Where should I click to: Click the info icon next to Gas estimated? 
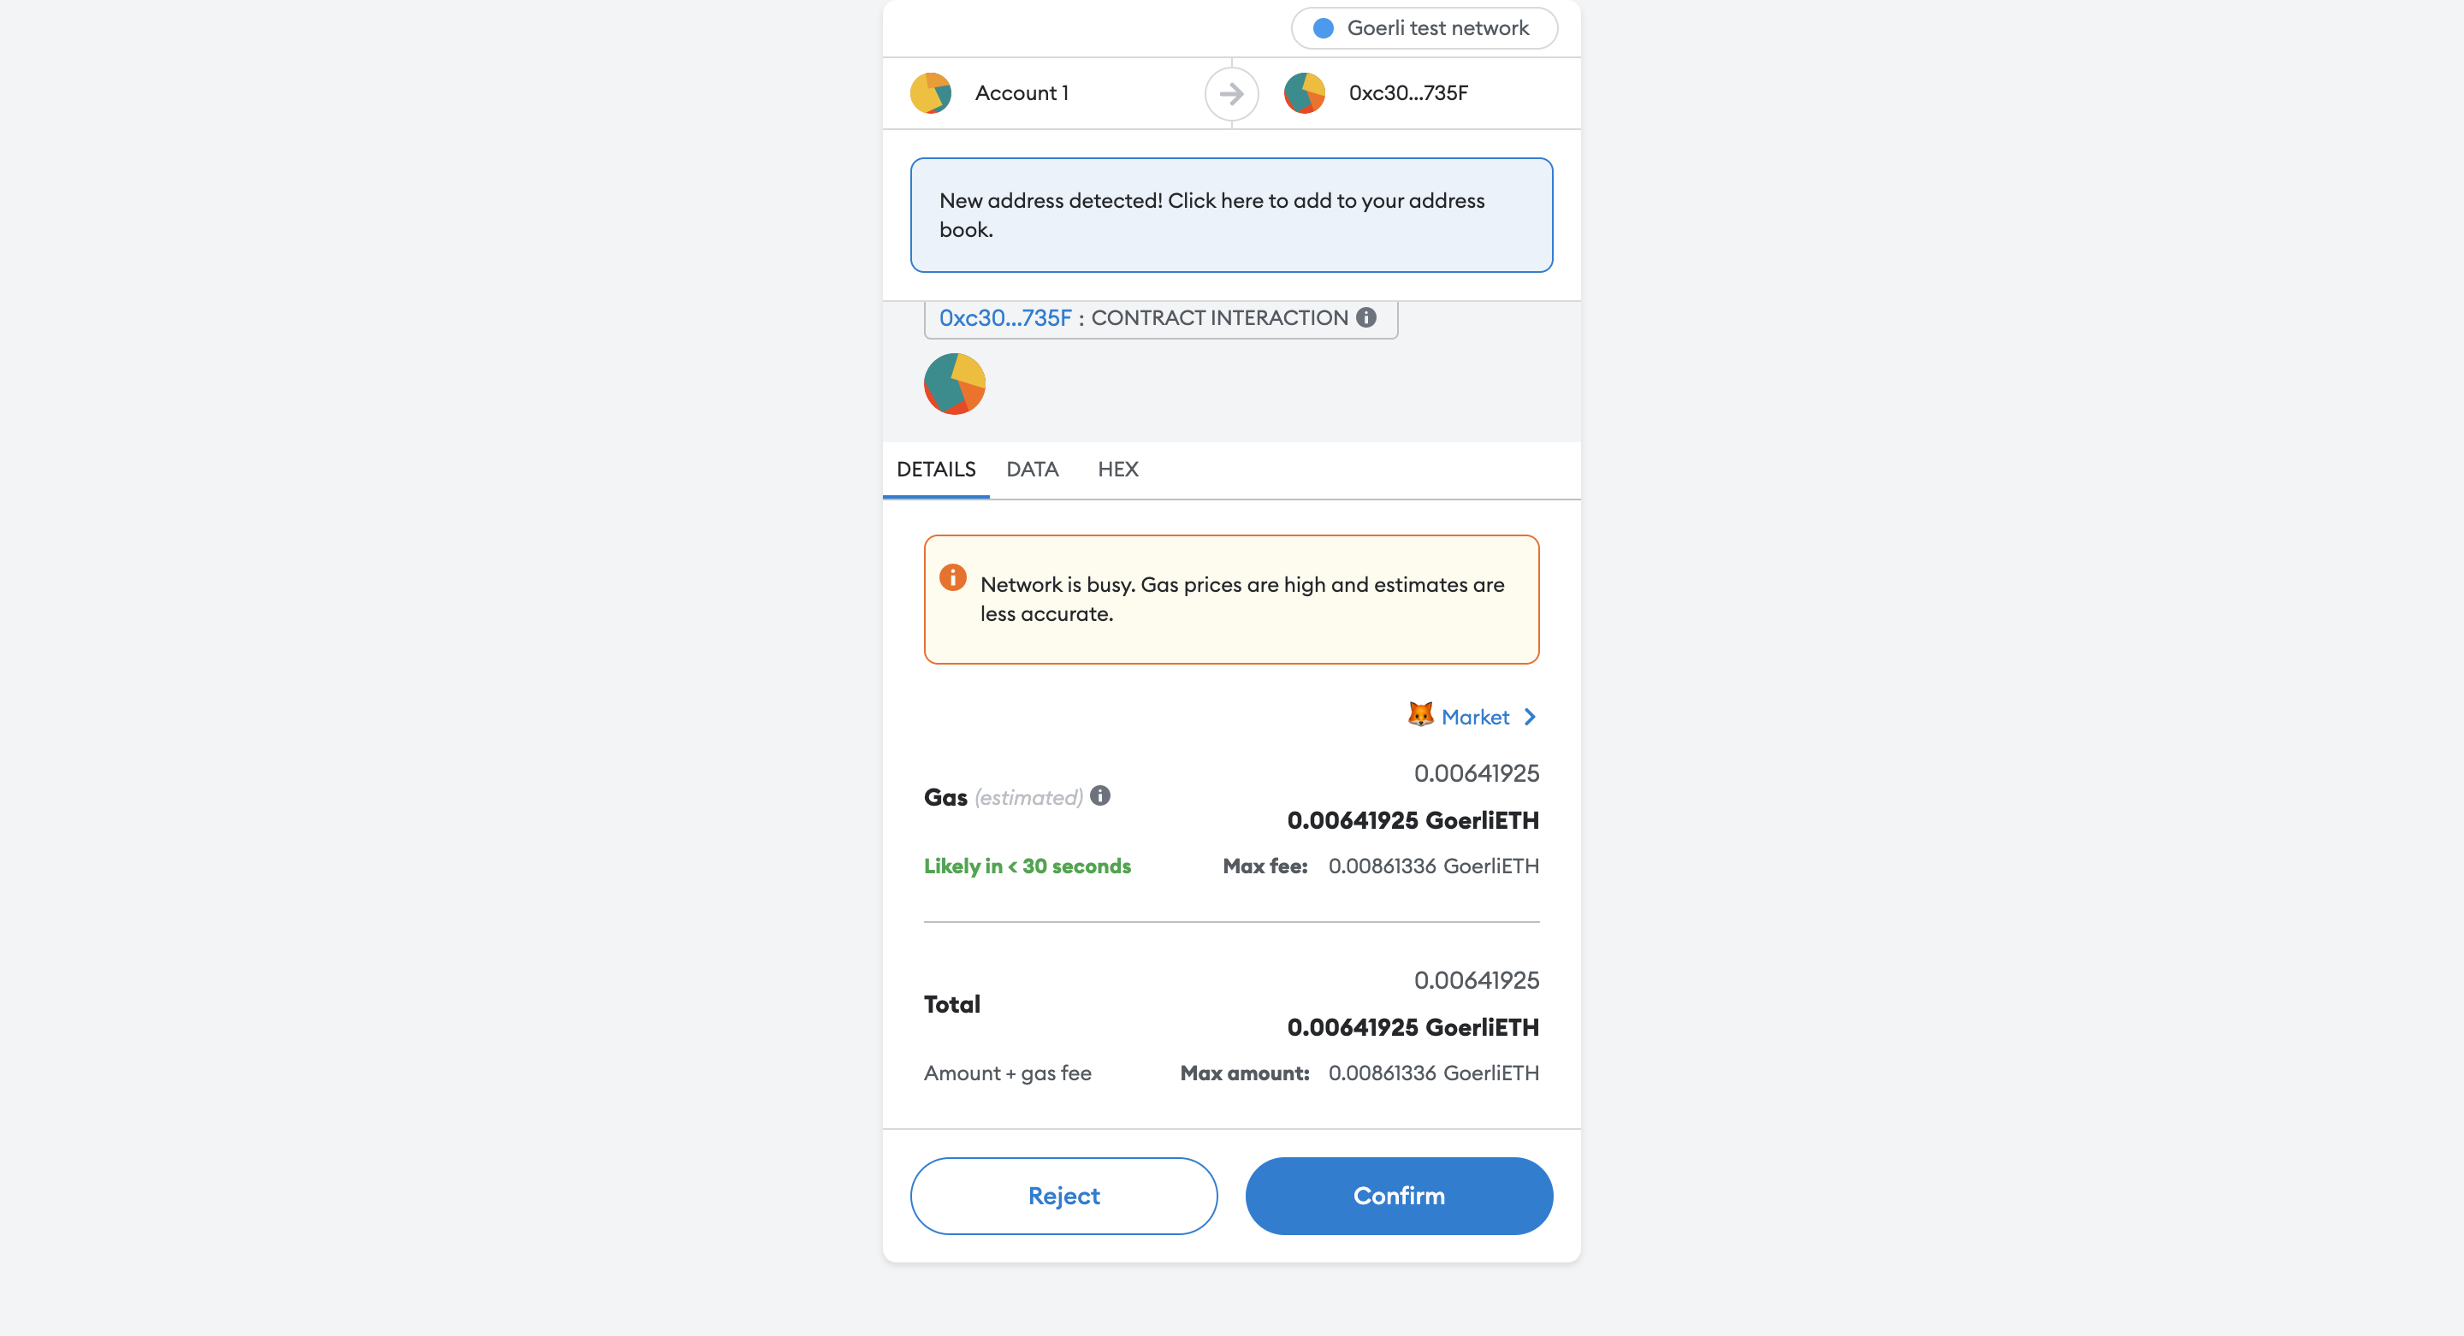tap(1100, 795)
